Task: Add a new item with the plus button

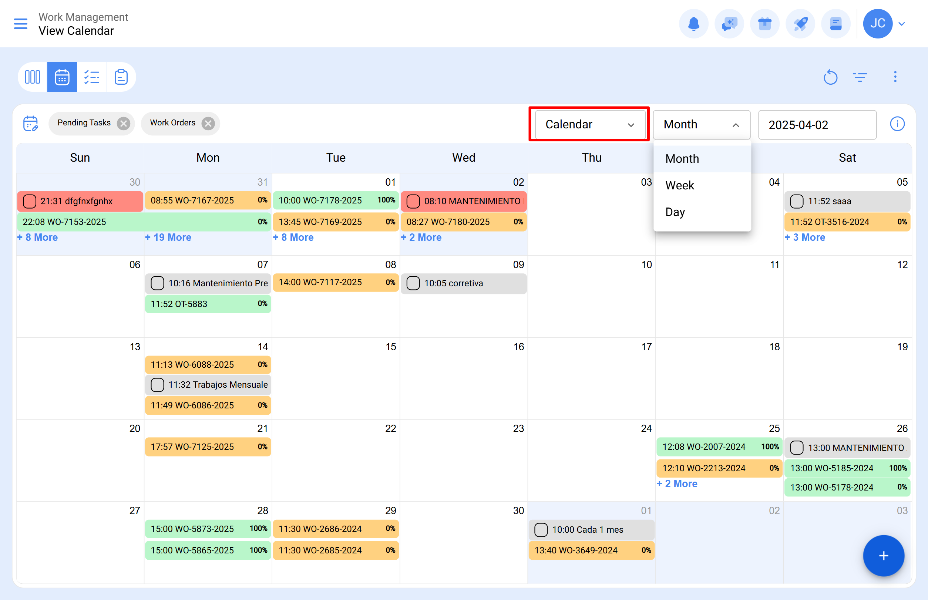Action: (x=884, y=556)
